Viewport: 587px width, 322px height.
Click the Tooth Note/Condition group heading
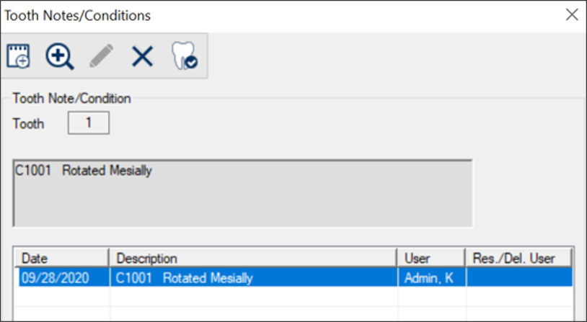[71, 98]
